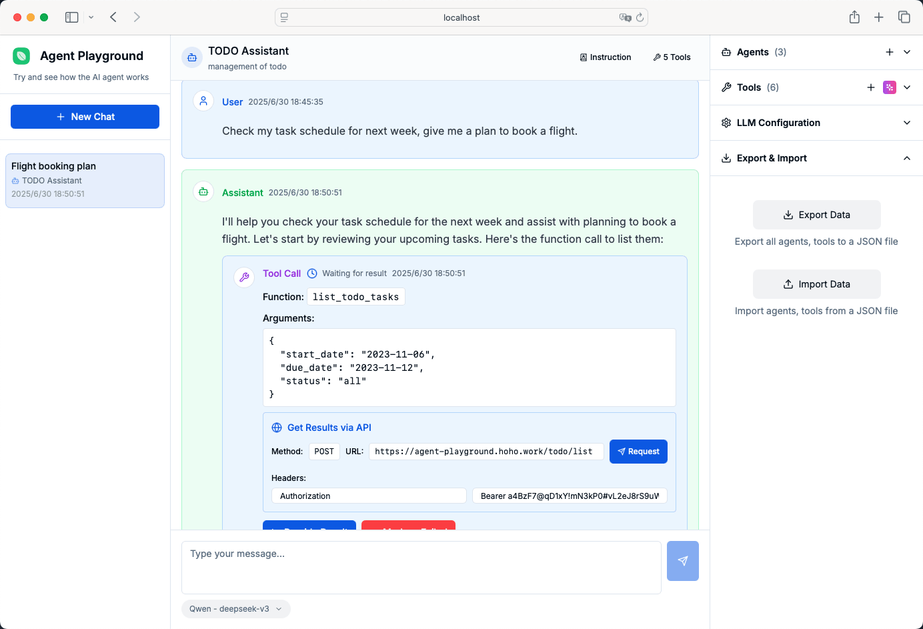Screen dimensions: 923x629
Task: Select the pink AI tool generator icon
Action: (x=889, y=87)
